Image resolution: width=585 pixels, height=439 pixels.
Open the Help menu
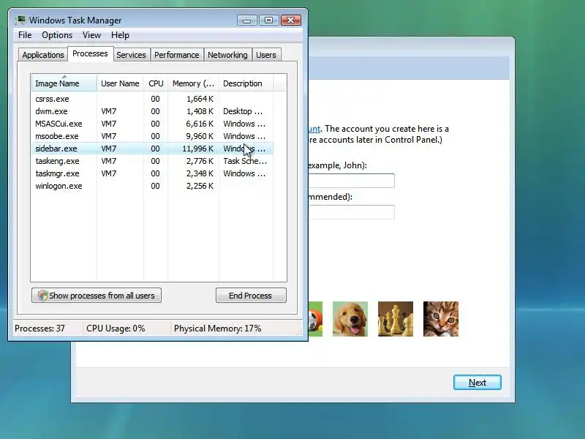point(120,35)
